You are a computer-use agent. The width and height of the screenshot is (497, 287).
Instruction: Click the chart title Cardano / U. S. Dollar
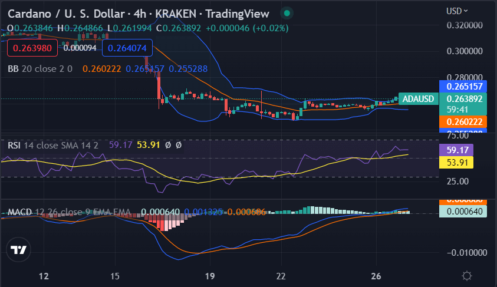66,14
